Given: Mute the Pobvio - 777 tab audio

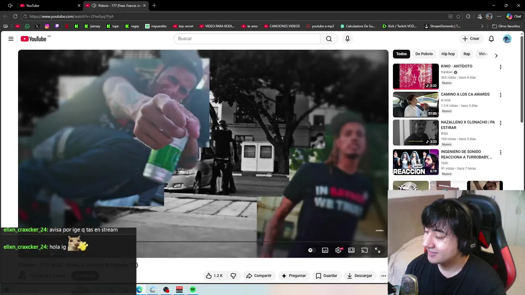Looking at the screenshot, I should point(94,5).
